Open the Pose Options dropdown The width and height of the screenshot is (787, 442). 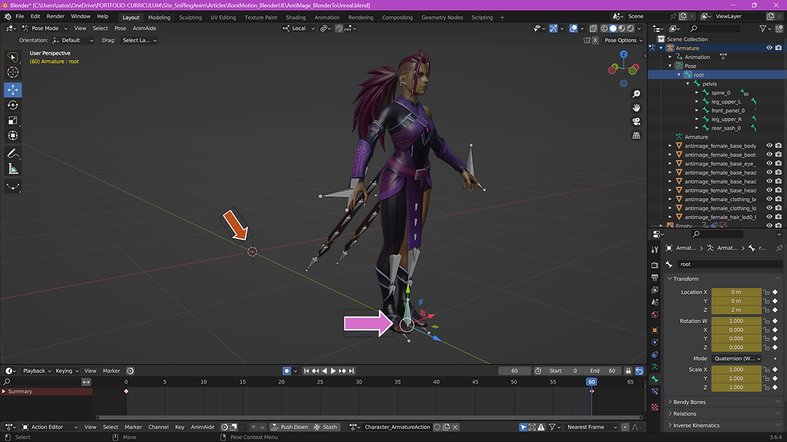tap(623, 40)
